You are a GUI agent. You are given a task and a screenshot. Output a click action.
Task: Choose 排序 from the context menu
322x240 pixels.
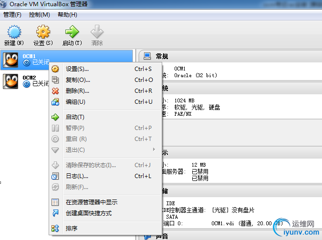point(105,228)
